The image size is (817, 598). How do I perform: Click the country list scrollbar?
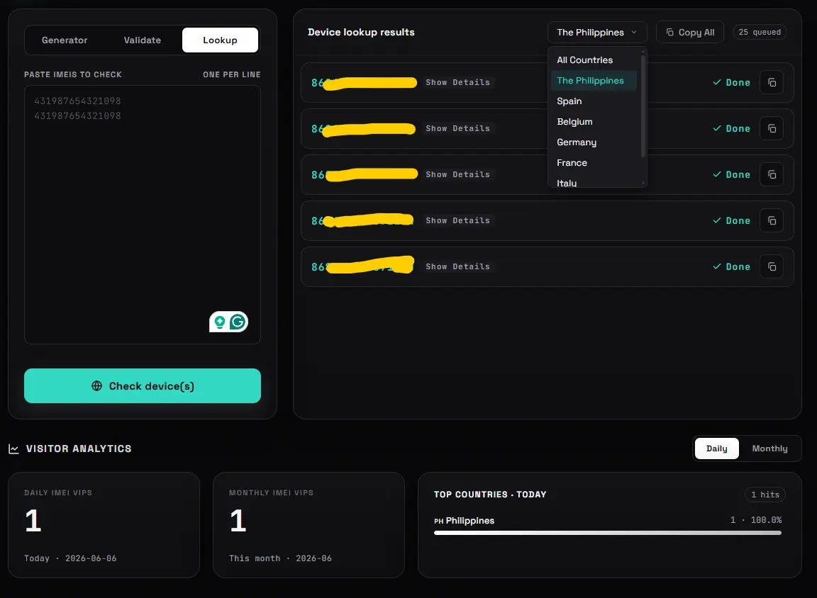coord(643,106)
